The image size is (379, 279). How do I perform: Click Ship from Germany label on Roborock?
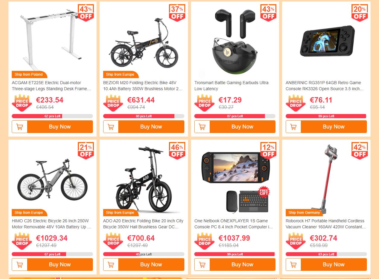point(304,213)
